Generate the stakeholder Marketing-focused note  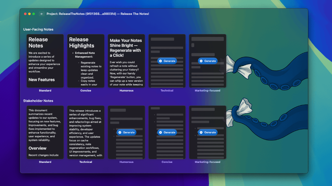tap(208, 132)
